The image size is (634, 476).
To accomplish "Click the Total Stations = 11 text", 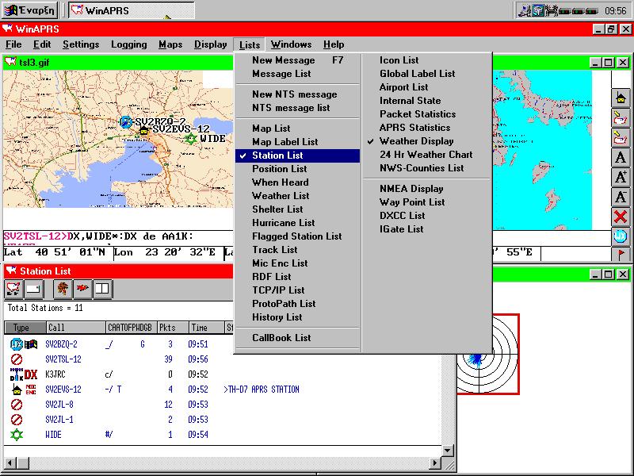I will click(45, 308).
